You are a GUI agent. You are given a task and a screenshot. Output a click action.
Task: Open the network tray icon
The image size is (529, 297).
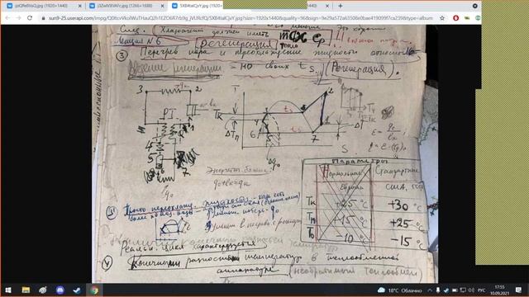pos(463,290)
